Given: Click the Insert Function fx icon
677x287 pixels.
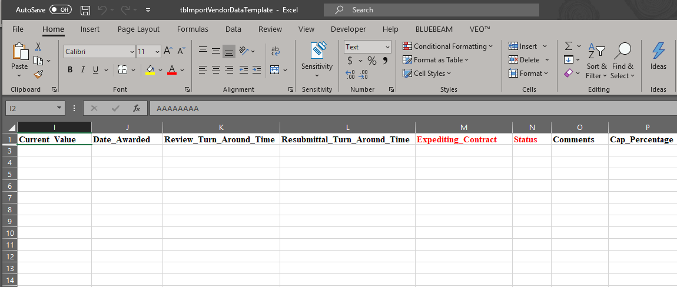Looking at the screenshot, I should coord(136,108).
